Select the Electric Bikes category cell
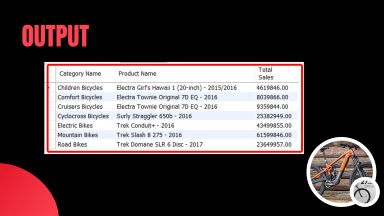The height and width of the screenshot is (216, 384). click(75, 126)
